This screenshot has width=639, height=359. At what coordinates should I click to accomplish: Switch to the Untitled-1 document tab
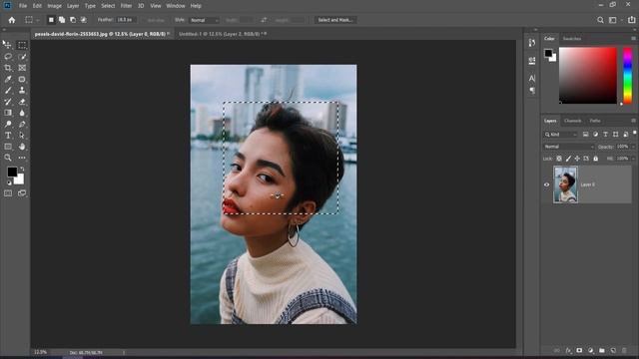coord(222,34)
